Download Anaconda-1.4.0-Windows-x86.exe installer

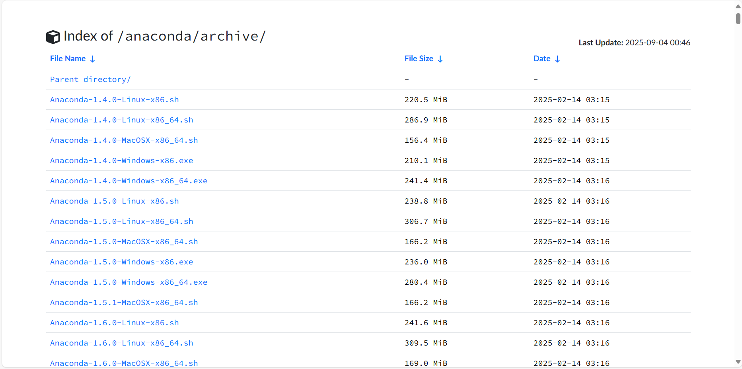click(121, 161)
